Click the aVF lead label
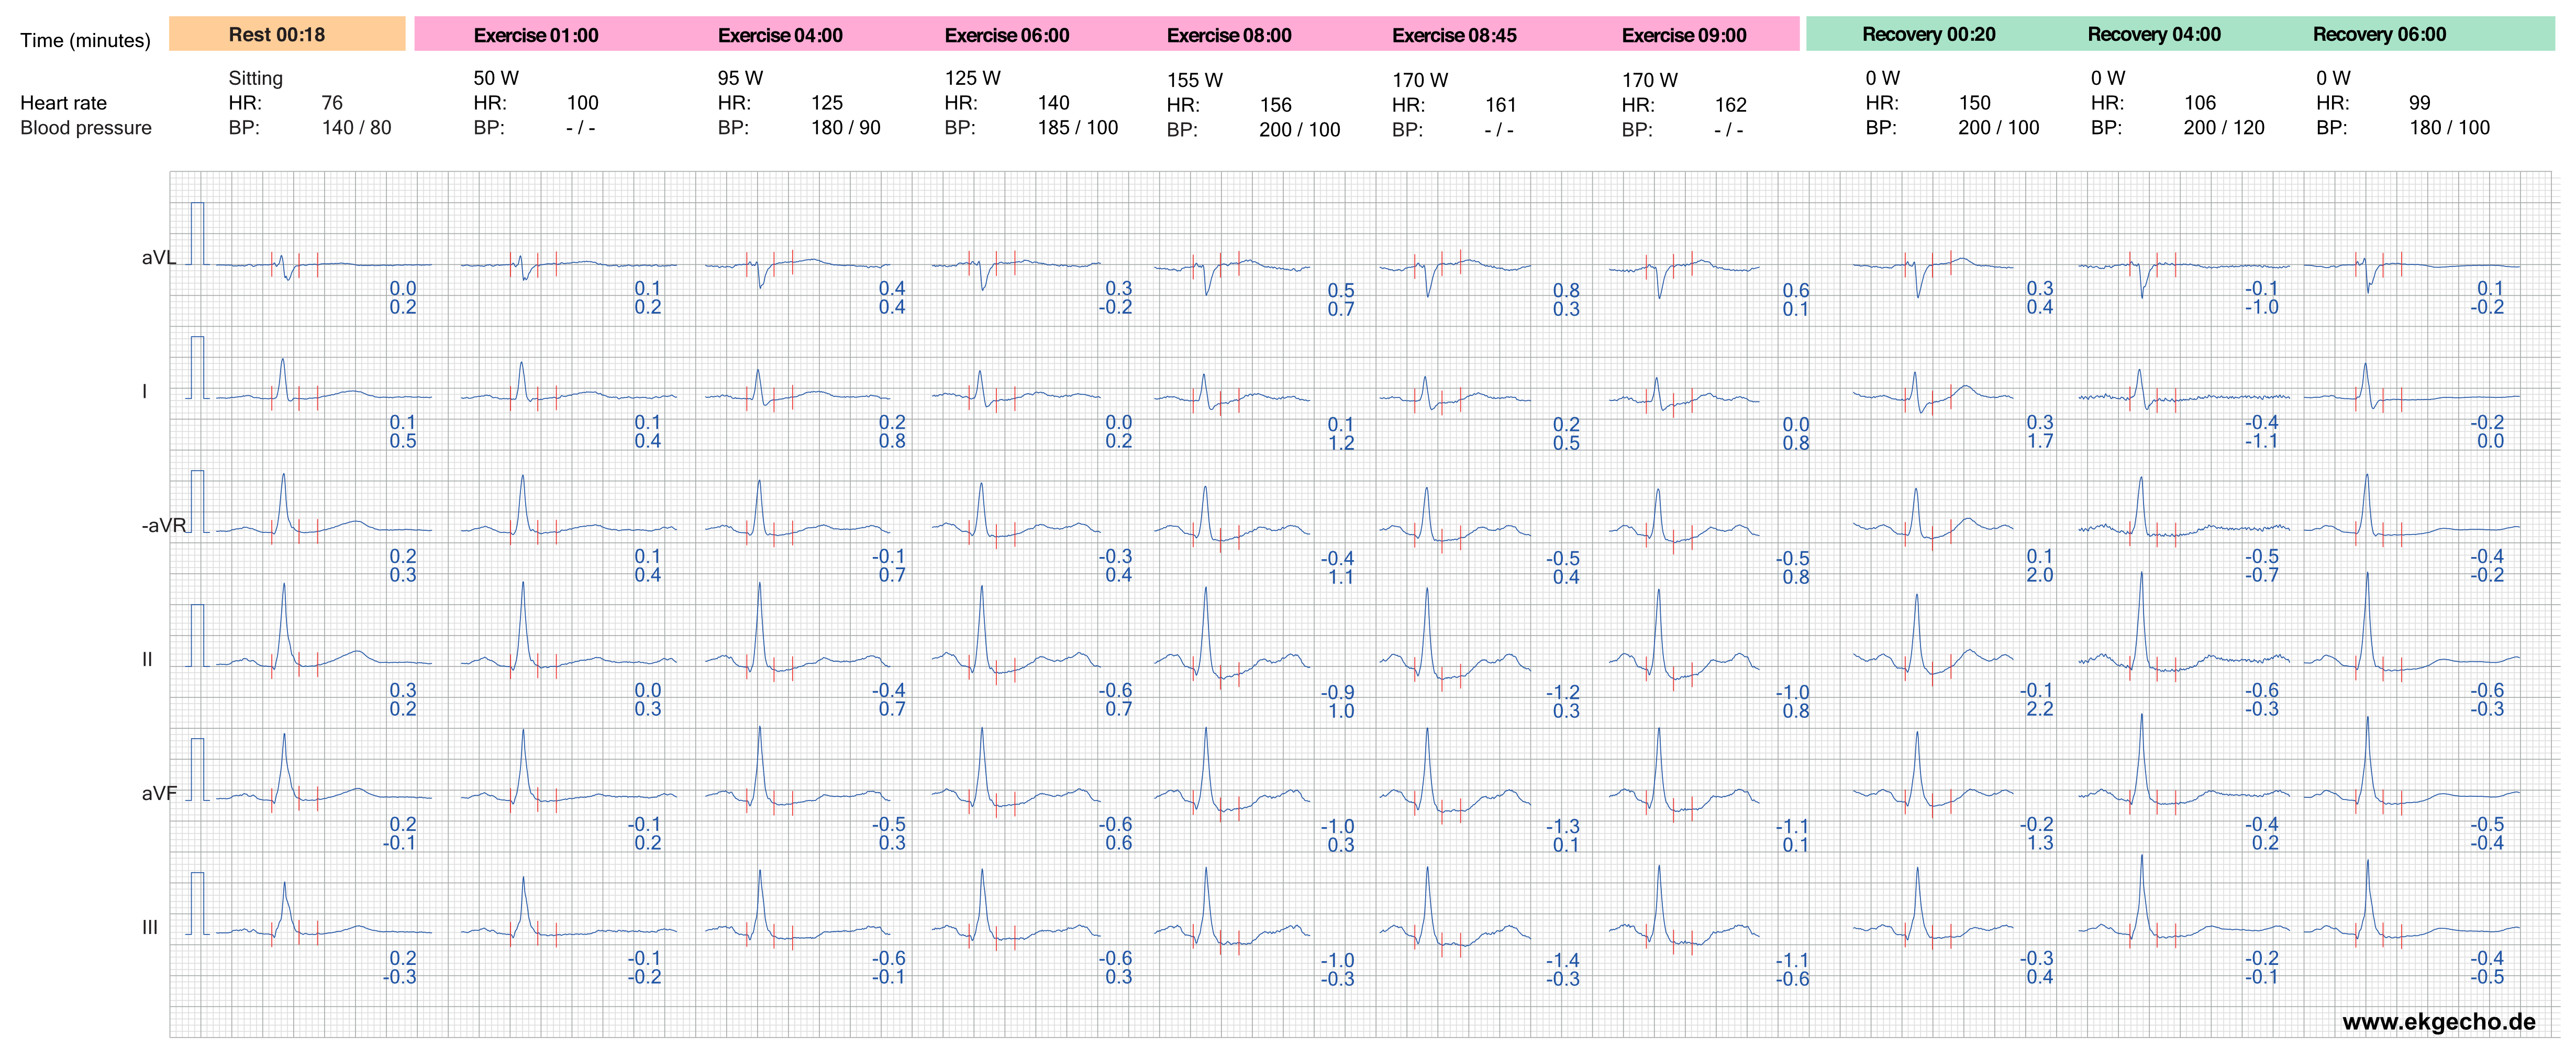Screen dimensions: 2576x1057 tap(159, 793)
